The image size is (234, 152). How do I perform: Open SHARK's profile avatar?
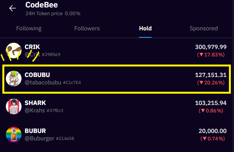tap(14, 107)
